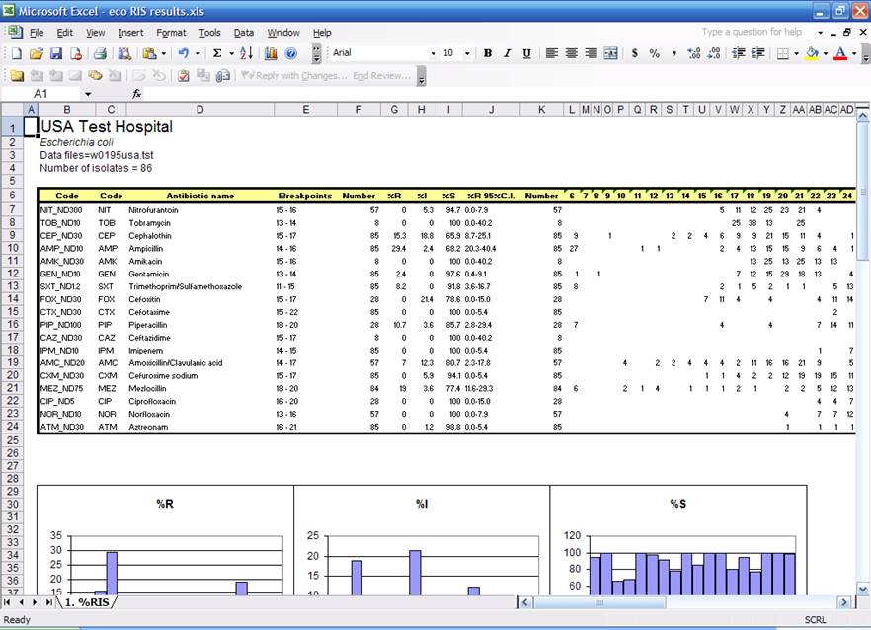871x630 pixels.
Task: Toggle Underline formatting
Action: click(x=526, y=53)
